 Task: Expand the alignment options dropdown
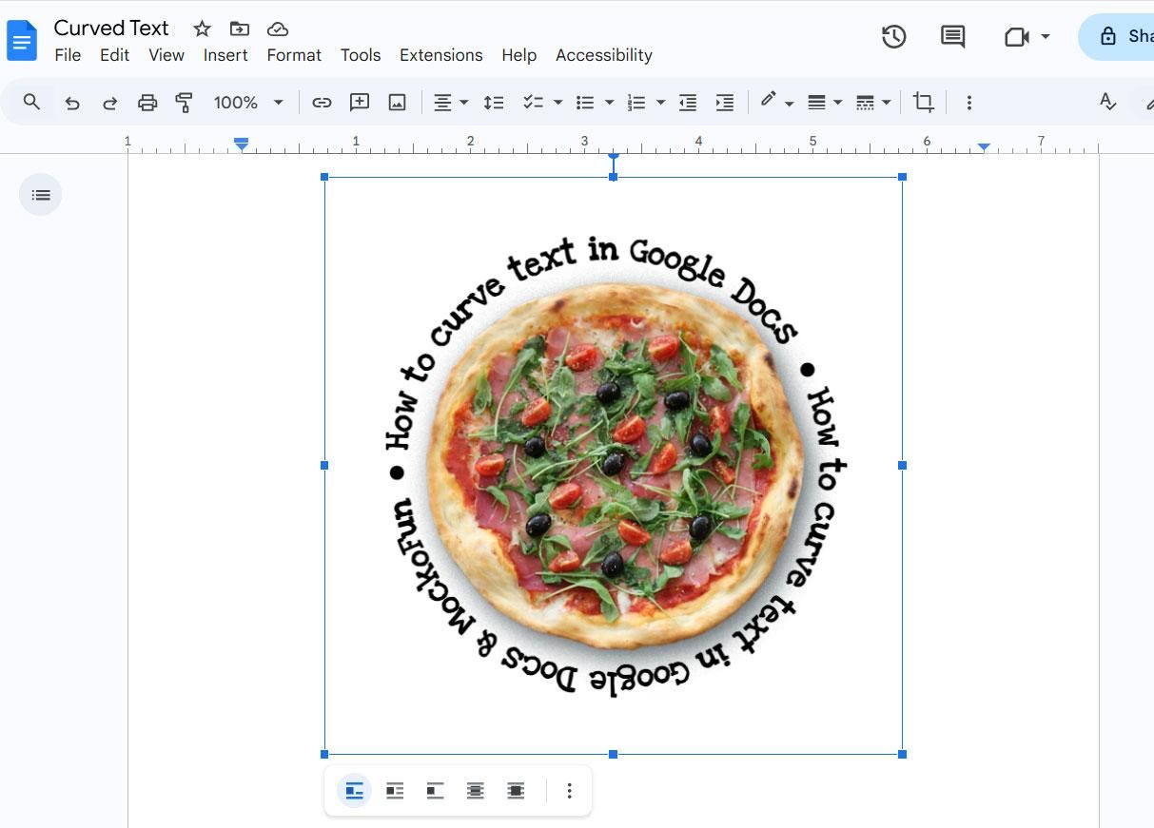(462, 102)
